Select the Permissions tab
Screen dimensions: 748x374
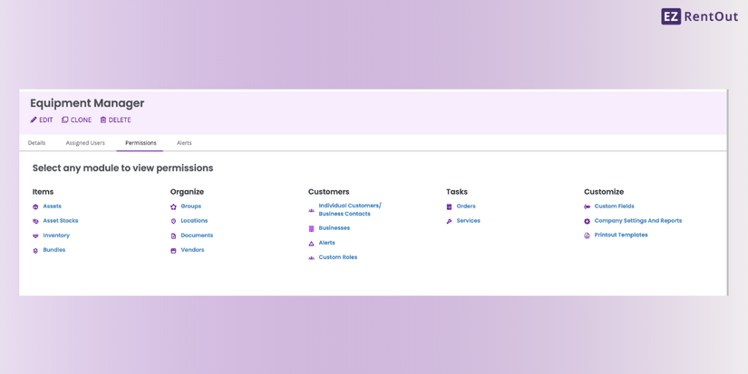click(x=141, y=143)
